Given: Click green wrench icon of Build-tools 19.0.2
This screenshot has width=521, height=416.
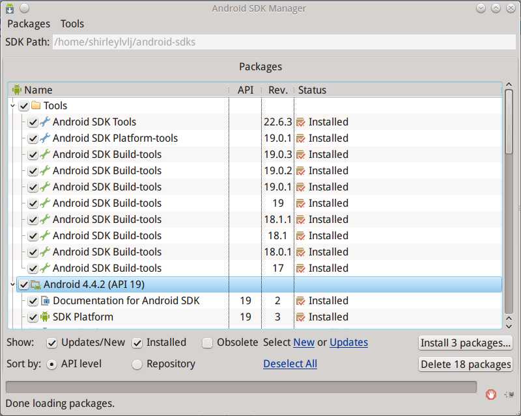Looking at the screenshot, I should (45, 171).
